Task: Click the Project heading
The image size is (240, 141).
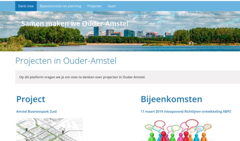Action: tap(31, 99)
